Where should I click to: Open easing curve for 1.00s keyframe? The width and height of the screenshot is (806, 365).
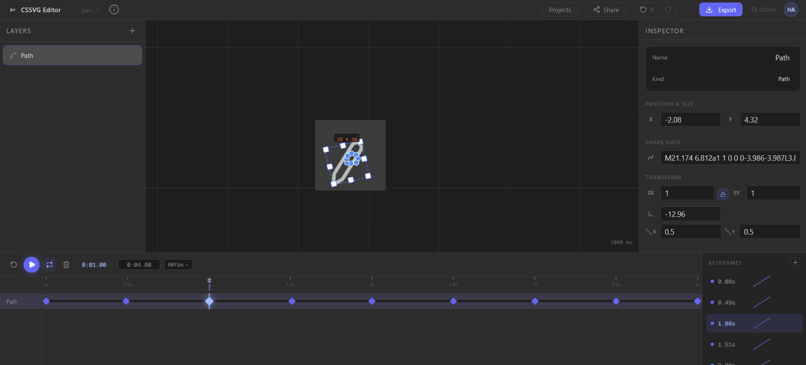pos(761,323)
